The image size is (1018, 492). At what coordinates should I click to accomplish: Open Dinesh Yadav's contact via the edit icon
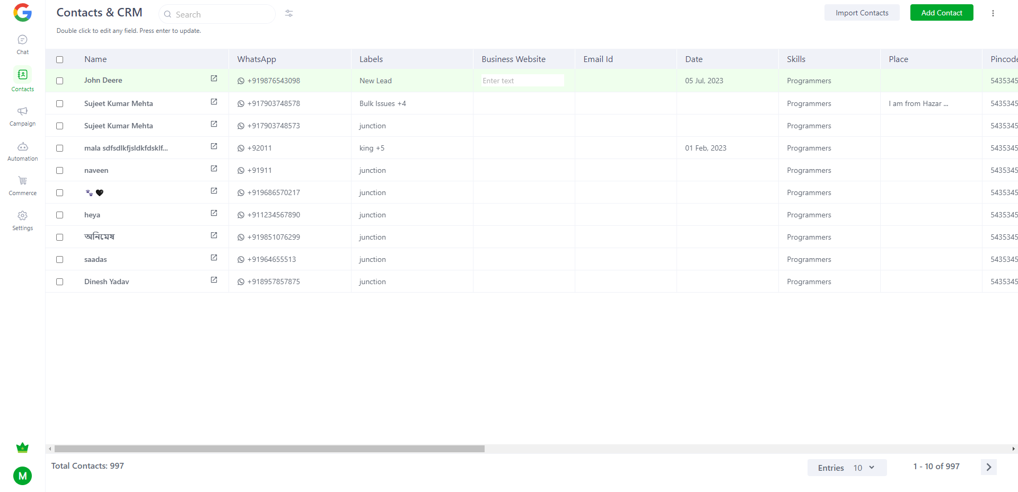(x=214, y=279)
